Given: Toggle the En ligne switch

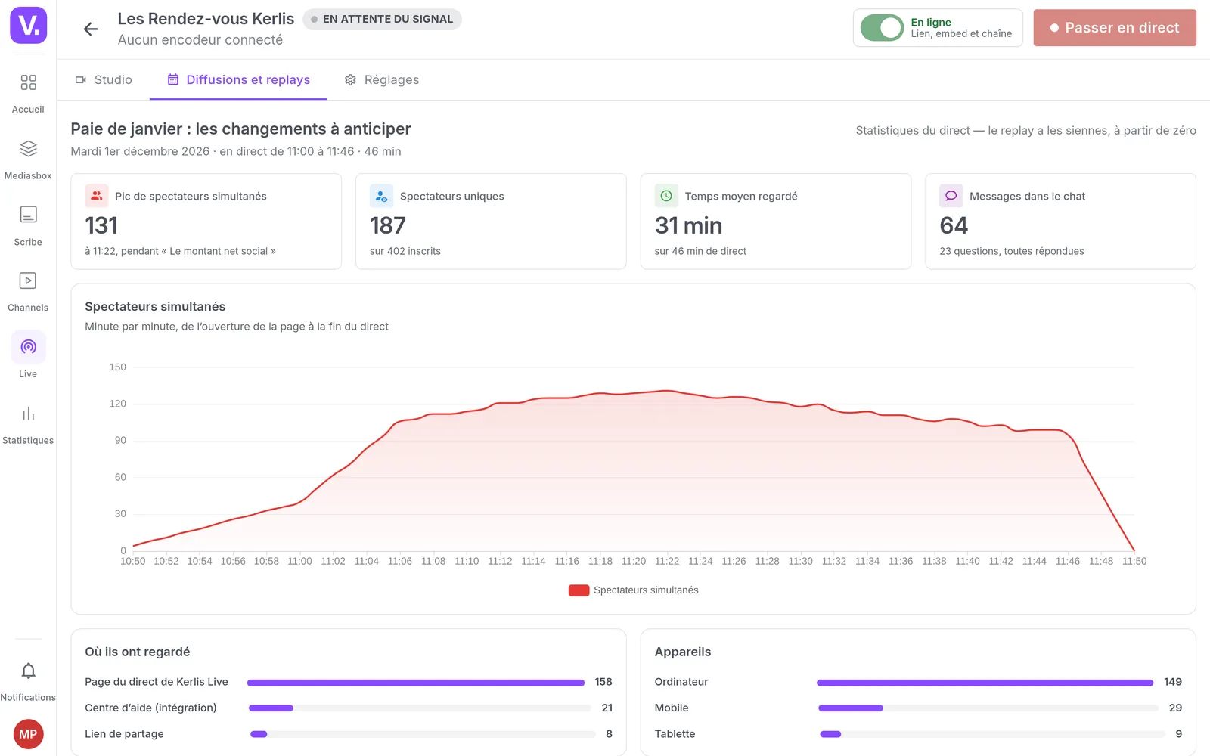Looking at the screenshot, I should tap(882, 28).
